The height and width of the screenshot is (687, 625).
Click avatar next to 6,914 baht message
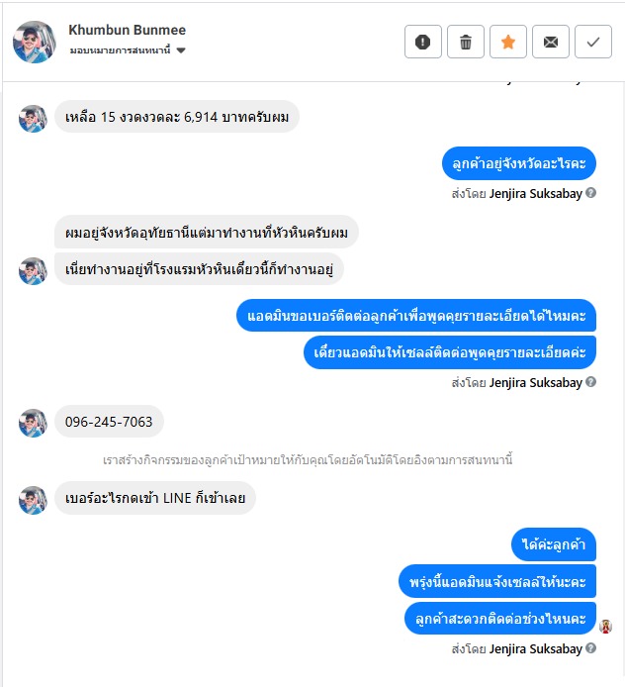point(33,119)
